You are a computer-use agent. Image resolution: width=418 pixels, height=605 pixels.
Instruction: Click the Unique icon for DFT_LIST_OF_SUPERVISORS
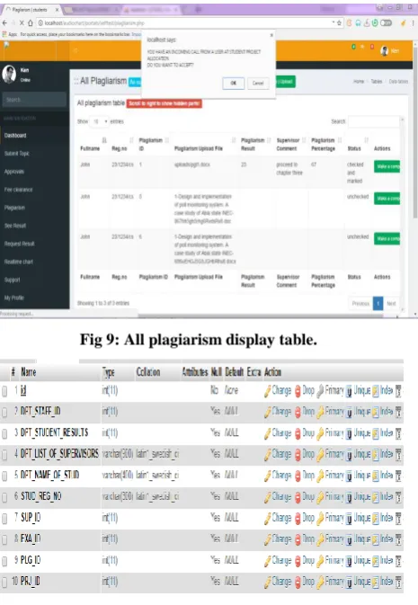(x=349, y=455)
